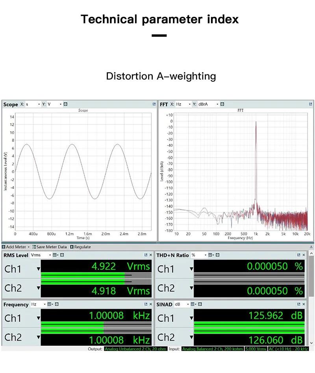315x373 pixels.
Task: Open Frequency meter settings icon
Action: pos(57,304)
